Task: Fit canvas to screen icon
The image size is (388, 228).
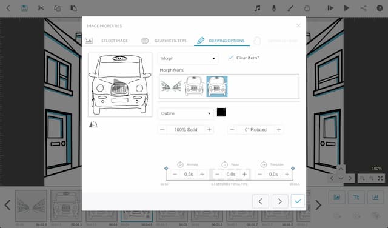Action: pyautogui.click(x=380, y=178)
